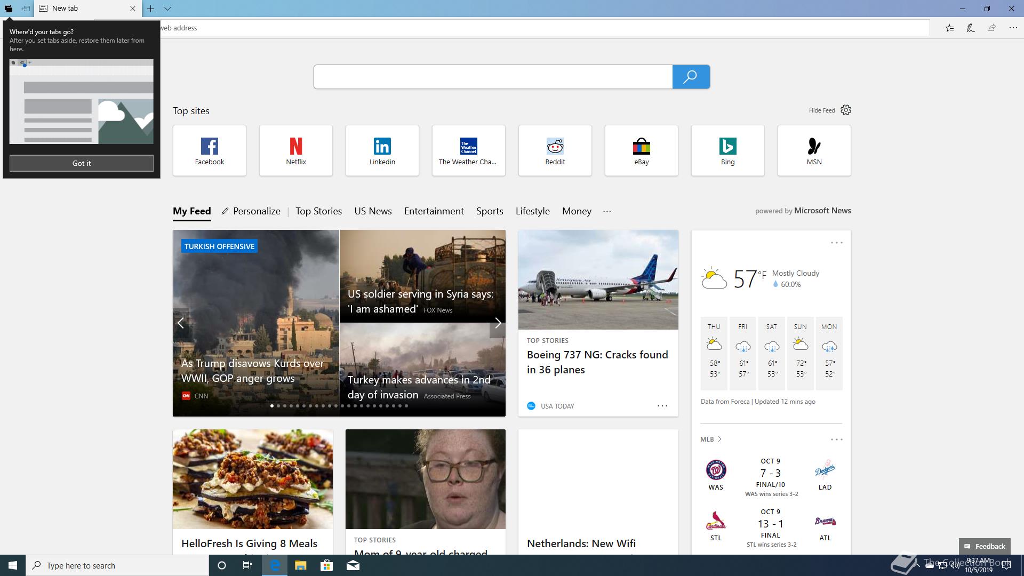This screenshot has height=576, width=1024.
Task: Select the New tab browser tab
Action: pos(88,9)
